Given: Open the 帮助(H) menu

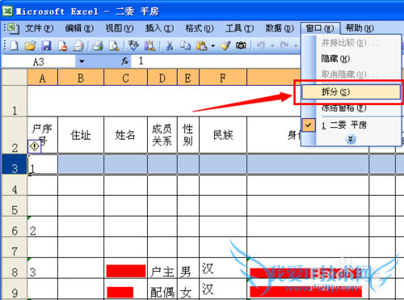Looking at the screenshot, I should pyautogui.click(x=360, y=28).
